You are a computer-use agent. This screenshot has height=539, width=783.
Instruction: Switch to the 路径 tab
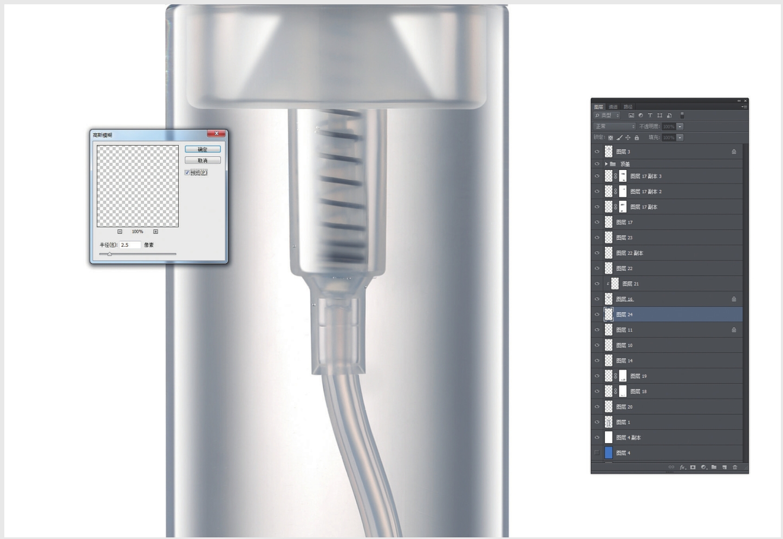[x=628, y=107]
